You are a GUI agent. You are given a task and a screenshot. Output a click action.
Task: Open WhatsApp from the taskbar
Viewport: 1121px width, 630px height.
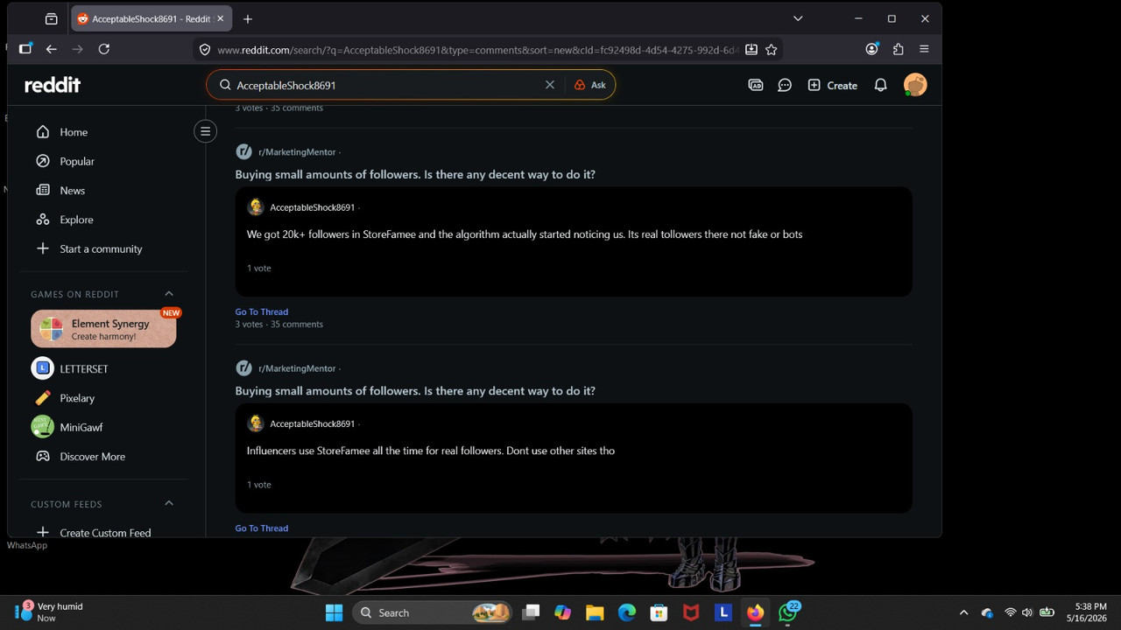[788, 612]
